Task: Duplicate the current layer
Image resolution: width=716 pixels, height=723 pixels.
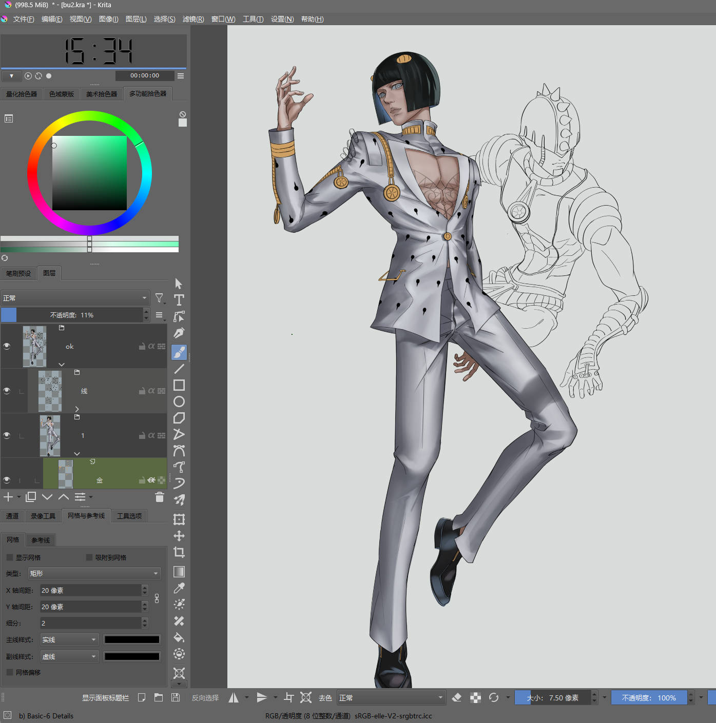Action: (x=30, y=497)
